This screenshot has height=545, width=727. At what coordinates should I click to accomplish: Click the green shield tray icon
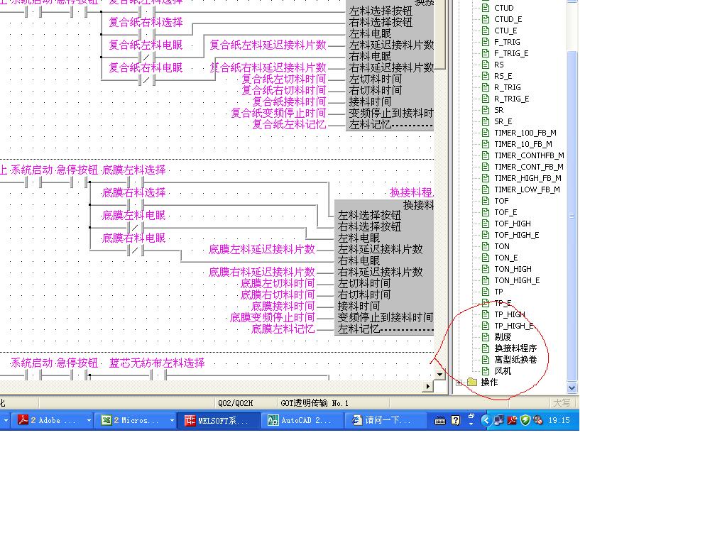click(525, 420)
